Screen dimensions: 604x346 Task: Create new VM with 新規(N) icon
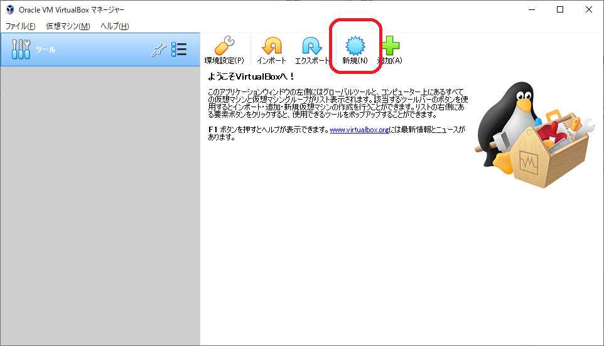click(355, 46)
